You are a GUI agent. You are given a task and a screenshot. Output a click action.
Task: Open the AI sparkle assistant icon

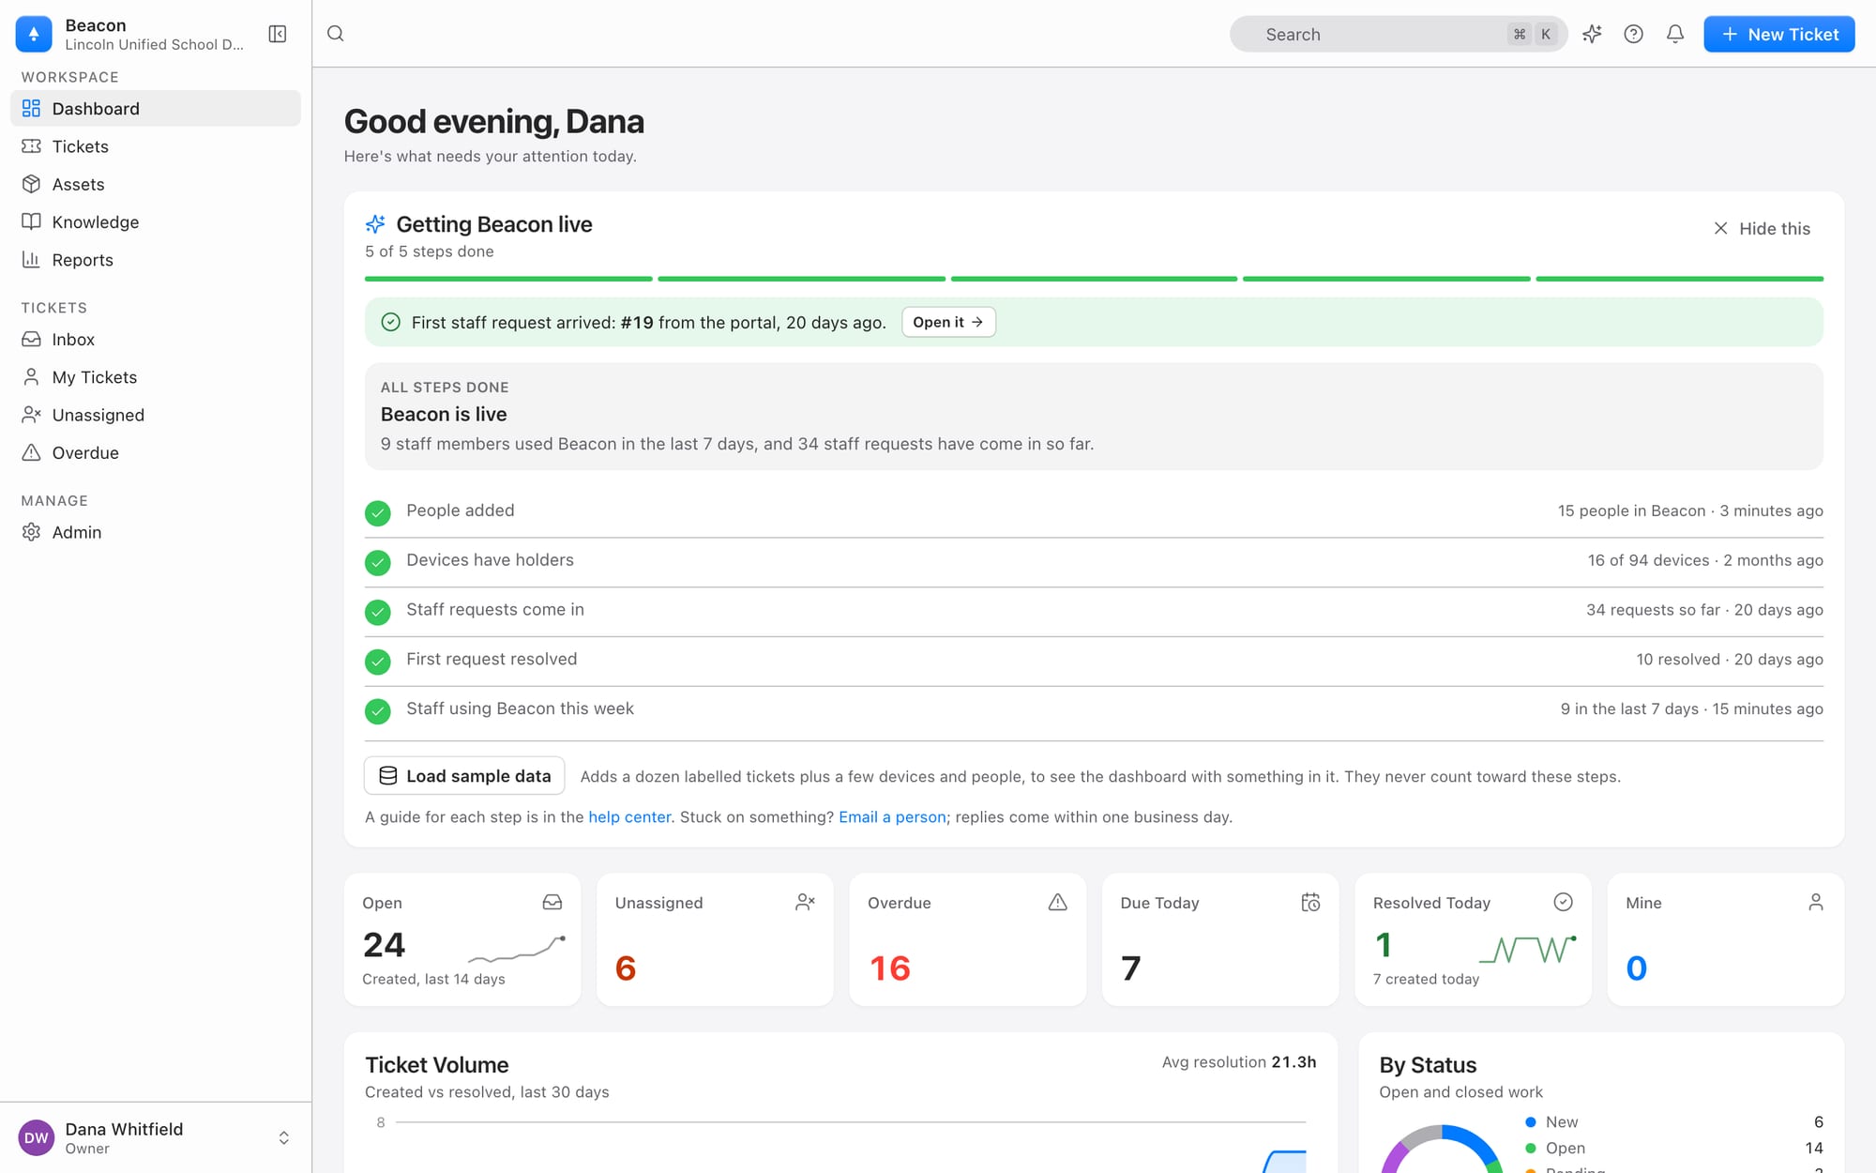pos(1592,34)
